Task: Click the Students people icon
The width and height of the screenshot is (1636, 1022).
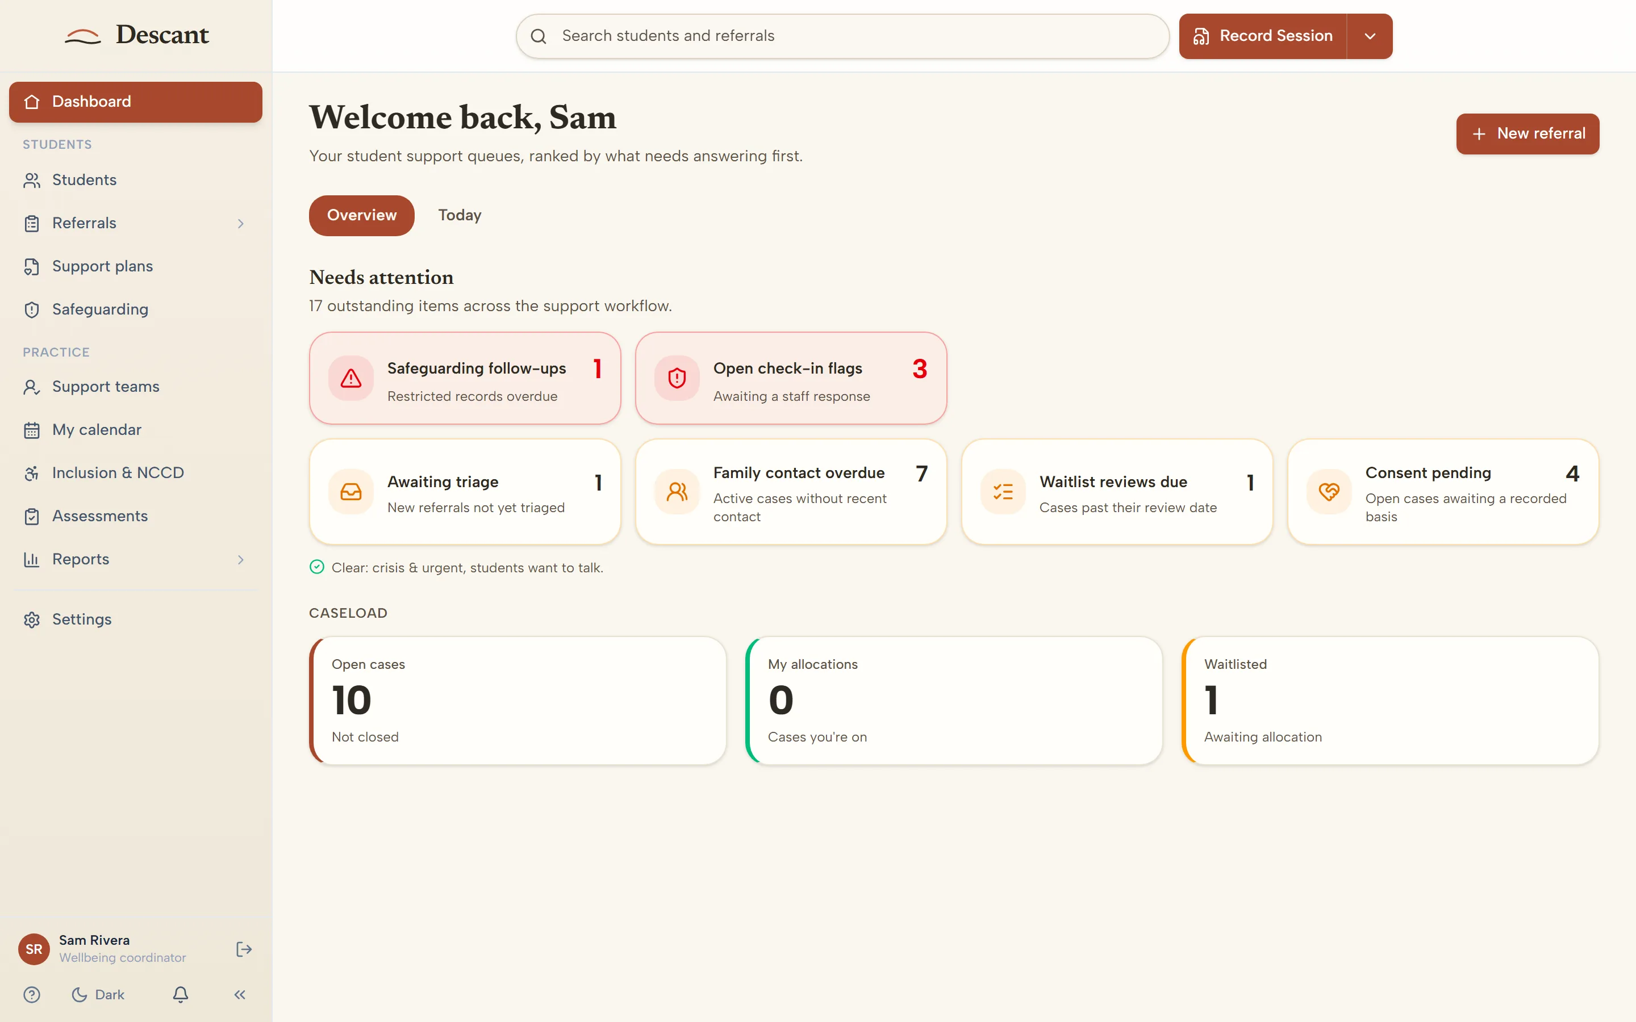Action: tap(32, 181)
